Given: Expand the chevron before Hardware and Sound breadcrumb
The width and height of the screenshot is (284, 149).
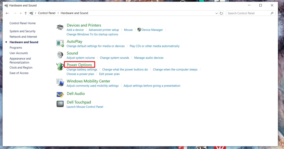Looking at the screenshot, I should [58, 13].
